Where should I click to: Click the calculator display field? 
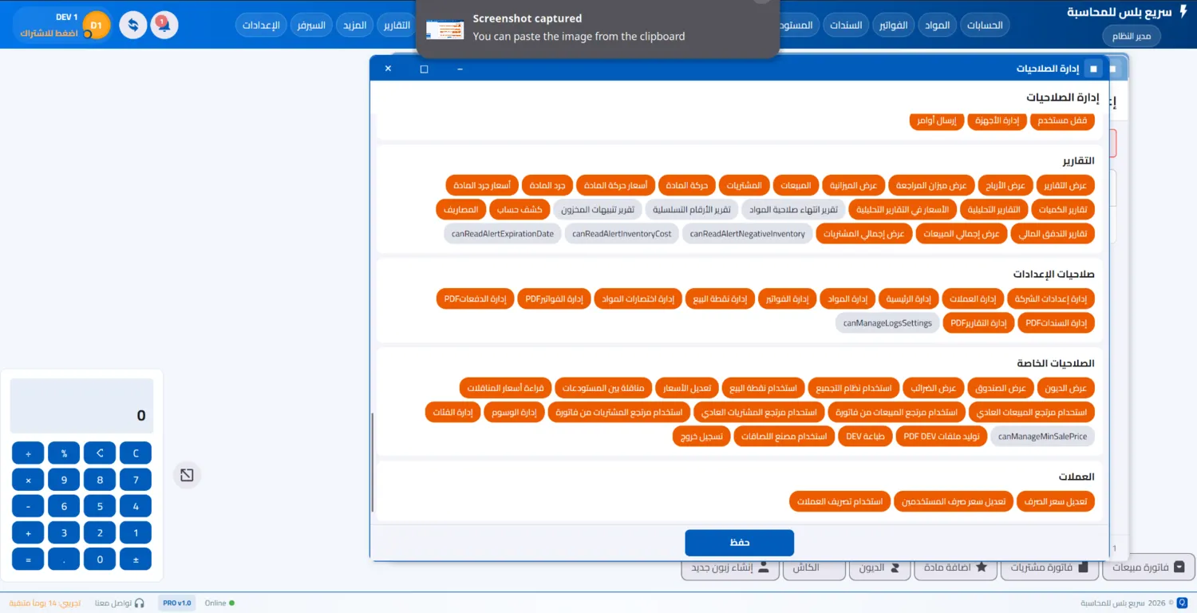coord(81,406)
